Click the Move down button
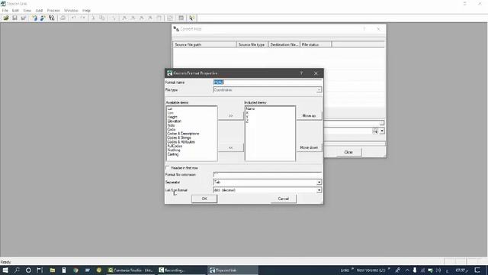This screenshot has width=488, height=275. (309, 147)
